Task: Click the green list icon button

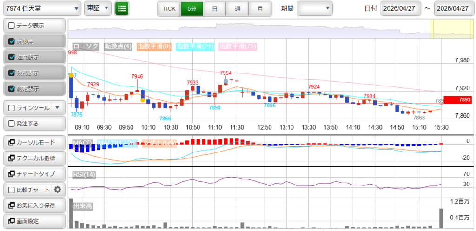Action: (x=122, y=8)
